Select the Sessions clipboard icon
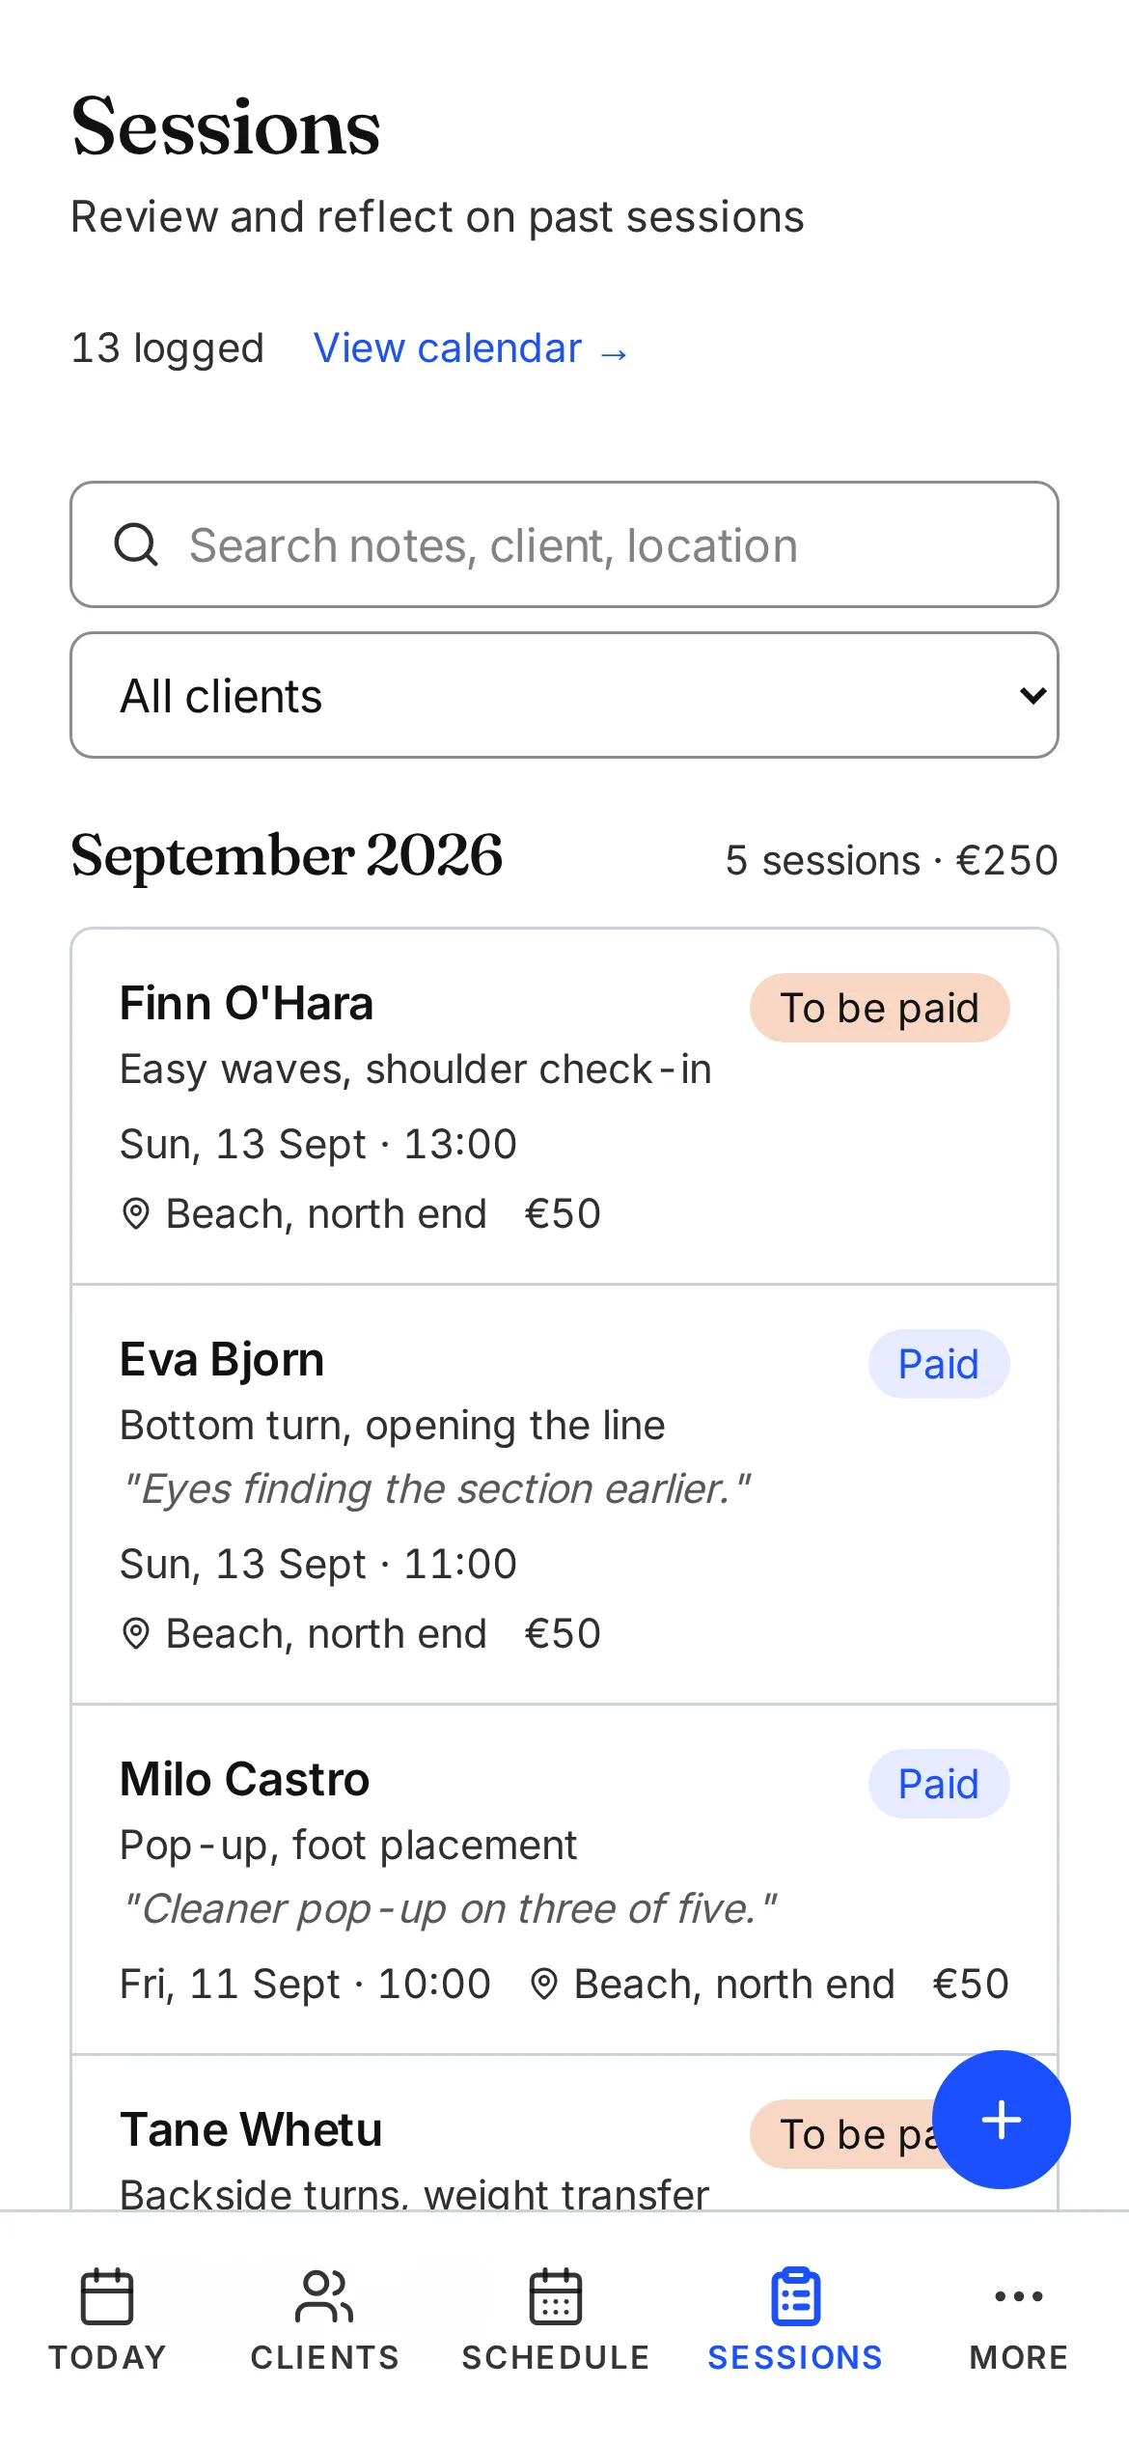 point(796,2296)
